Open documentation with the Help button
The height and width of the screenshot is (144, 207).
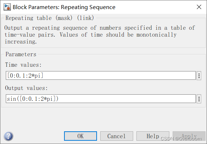[153, 136]
